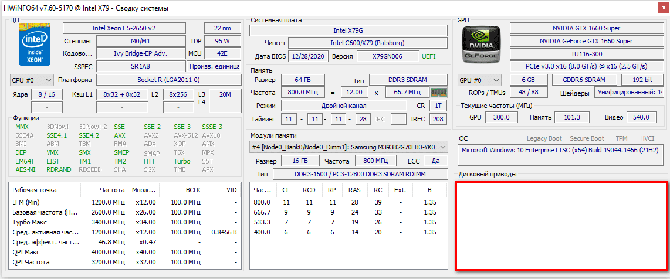Click the L2 cache 8x256 field

pos(178,94)
